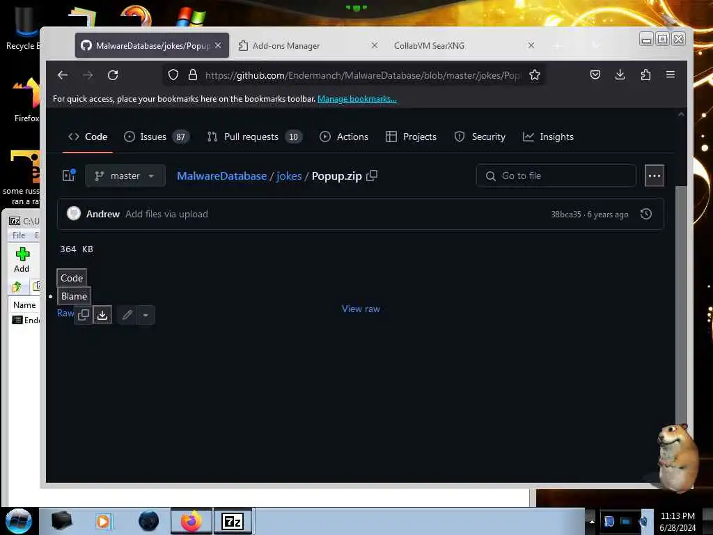The height and width of the screenshot is (535, 713).
Task: Open the MalwareDatabase breadcrumb link
Action: (x=222, y=176)
